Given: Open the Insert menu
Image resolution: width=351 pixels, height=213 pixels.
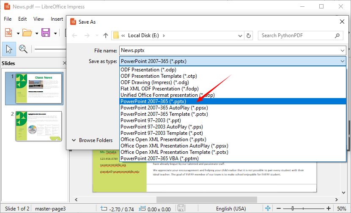Looking at the screenshot, I should (57, 19).
